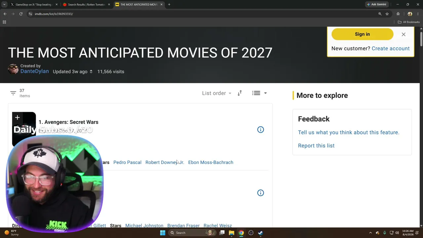
Task: Open Robert Downey Jr.'s page
Action: (x=165, y=162)
